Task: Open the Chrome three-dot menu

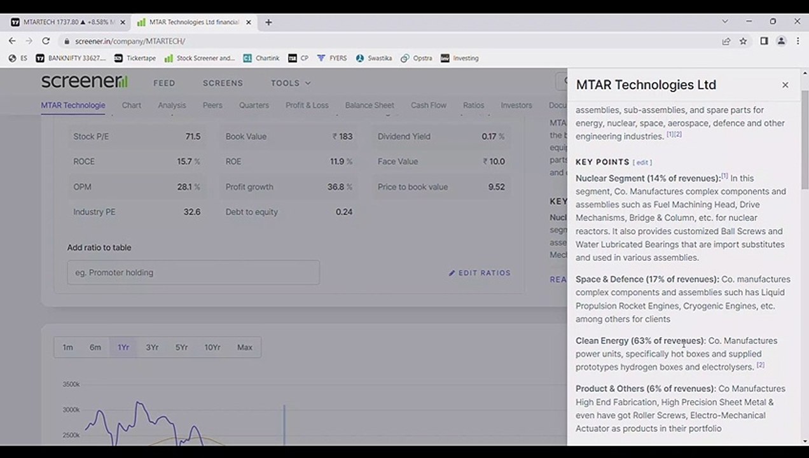Action: tap(798, 41)
